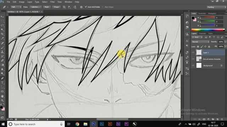227x127 pixels.
Task: Open the Normal blend mode dropdown
Action: click(200, 42)
